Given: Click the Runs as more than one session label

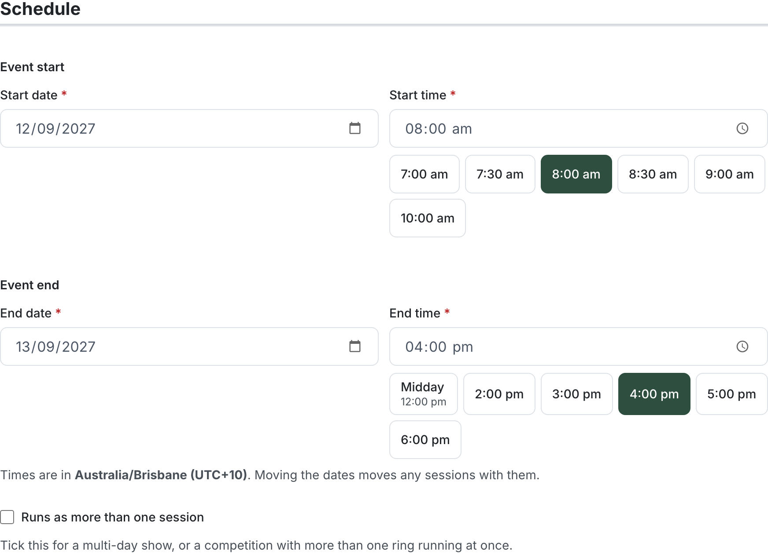Looking at the screenshot, I should (113, 517).
